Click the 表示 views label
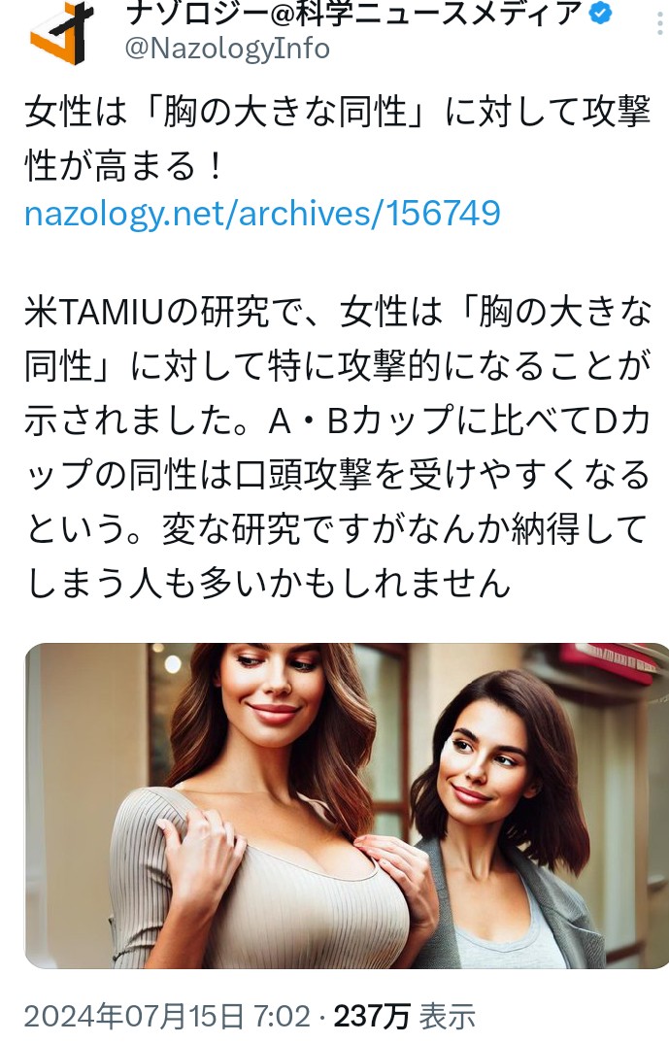The image size is (669, 1043). (x=447, y=1017)
